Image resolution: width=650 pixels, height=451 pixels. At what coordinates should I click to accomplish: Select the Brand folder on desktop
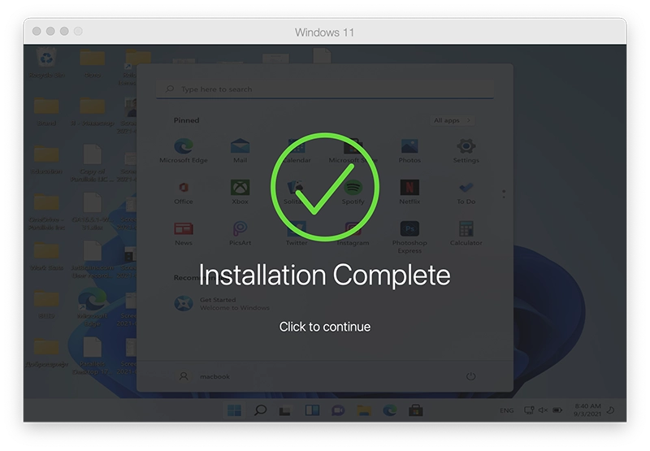[x=46, y=111]
